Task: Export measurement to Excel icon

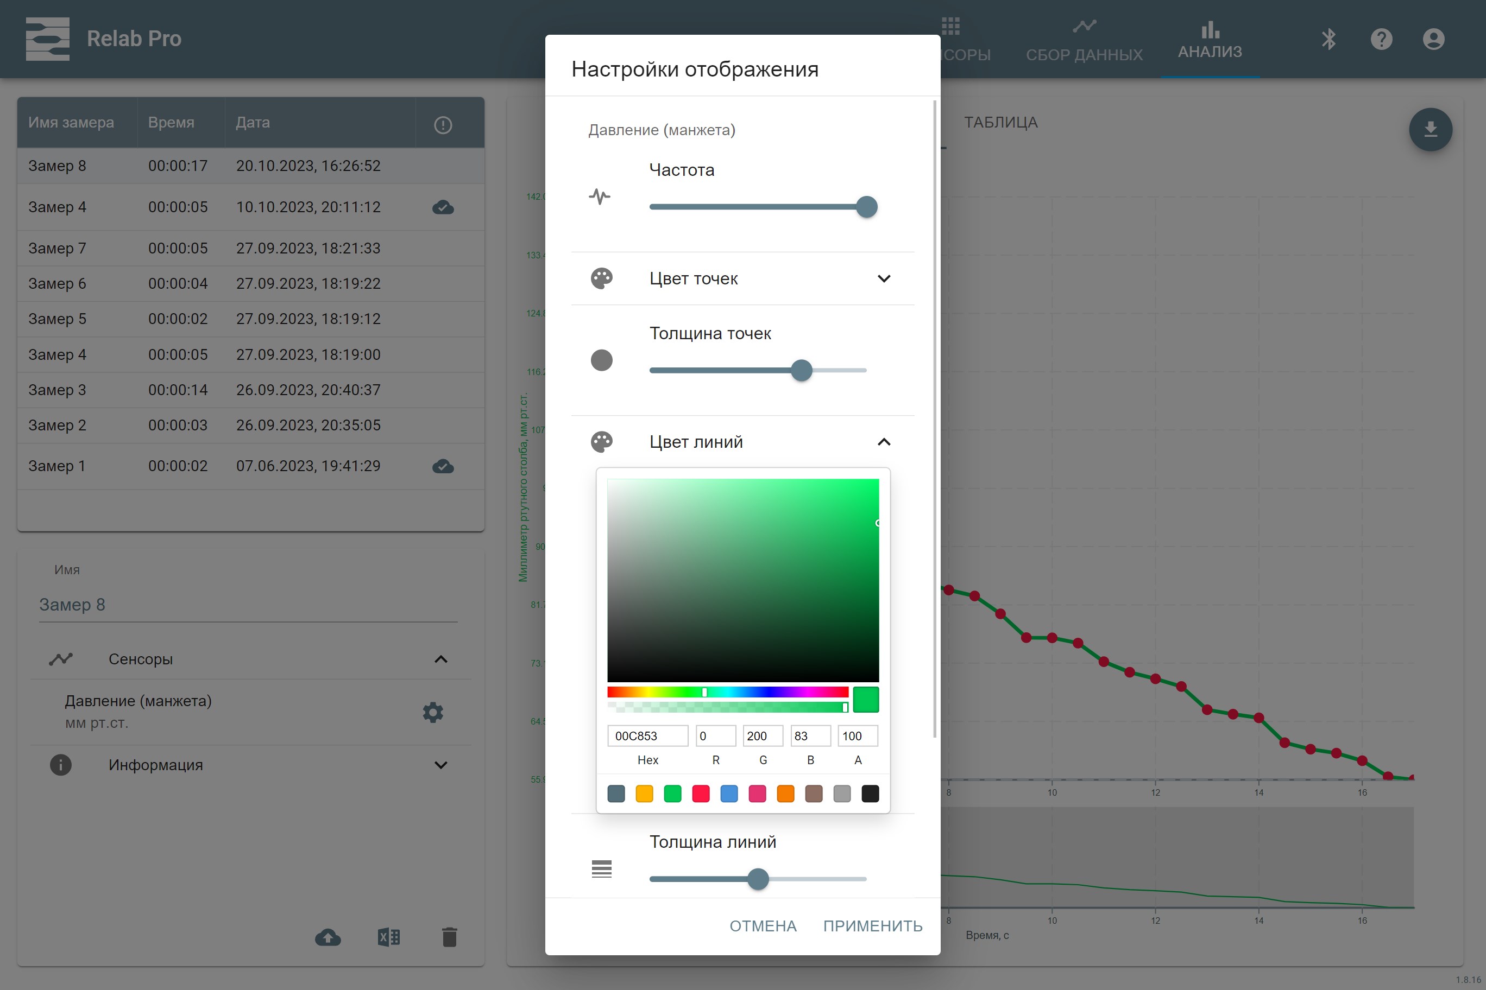Action: (388, 937)
